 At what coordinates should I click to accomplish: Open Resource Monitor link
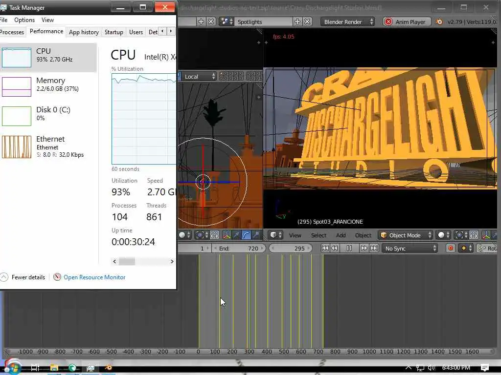(94, 277)
